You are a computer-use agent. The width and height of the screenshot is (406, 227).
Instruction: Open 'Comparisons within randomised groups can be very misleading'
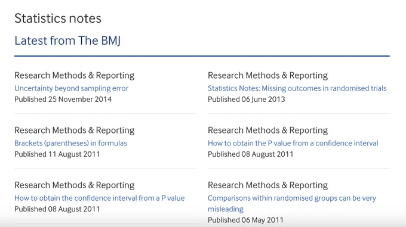292,204
